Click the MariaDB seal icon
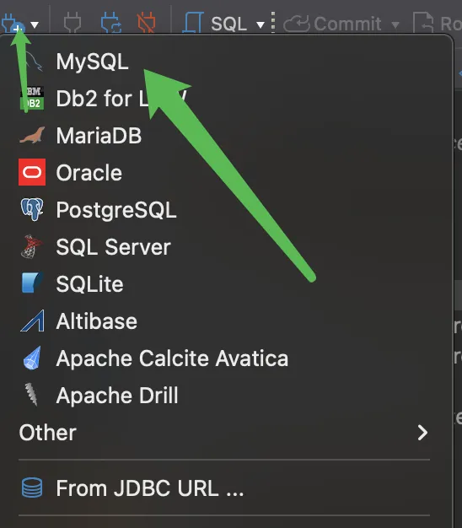Image resolution: width=462 pixels, height=528 pixels. tap(32, 135)
